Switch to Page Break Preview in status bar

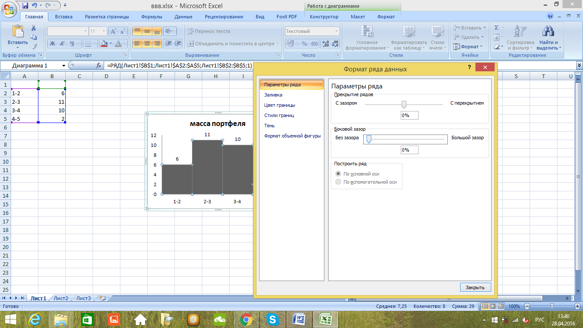(501, 306)
